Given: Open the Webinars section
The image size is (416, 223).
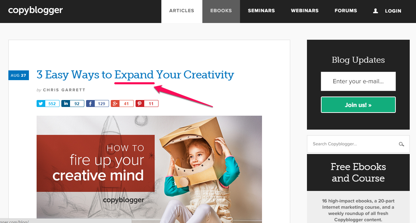Looking at the screenshot, I should [x=305, y=10].
